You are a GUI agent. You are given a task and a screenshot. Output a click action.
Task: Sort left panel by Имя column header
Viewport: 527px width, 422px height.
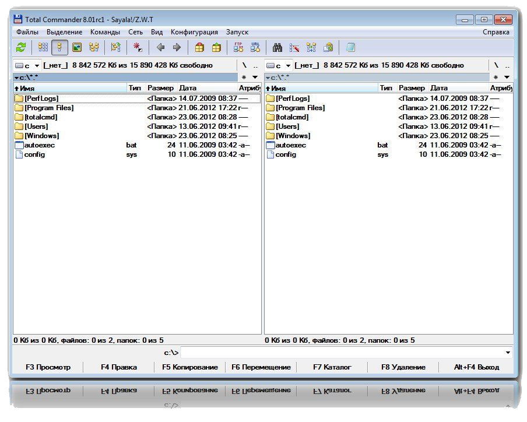pos(70,88)
